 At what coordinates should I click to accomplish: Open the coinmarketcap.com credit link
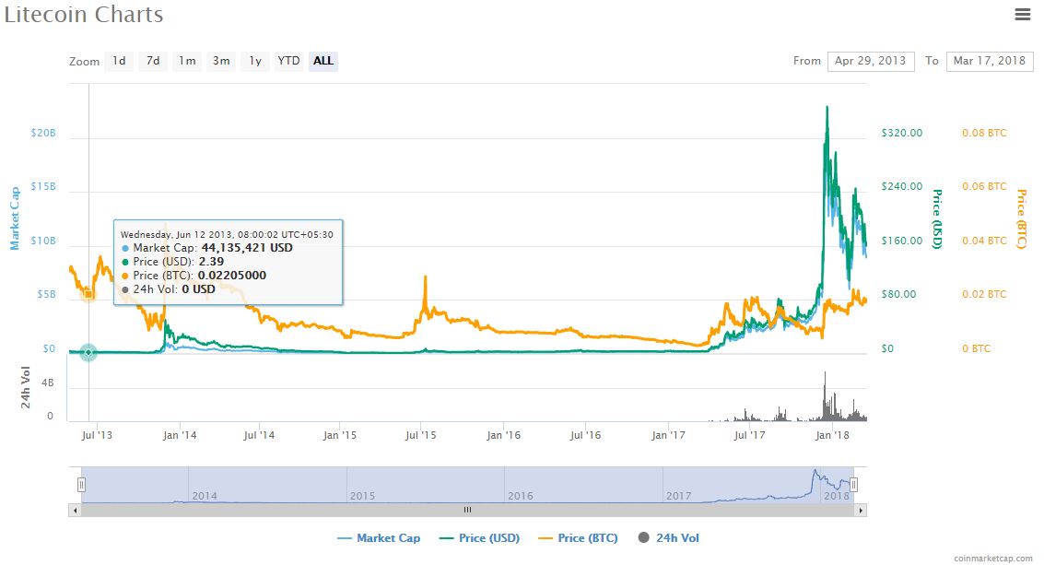pos(992,559)
